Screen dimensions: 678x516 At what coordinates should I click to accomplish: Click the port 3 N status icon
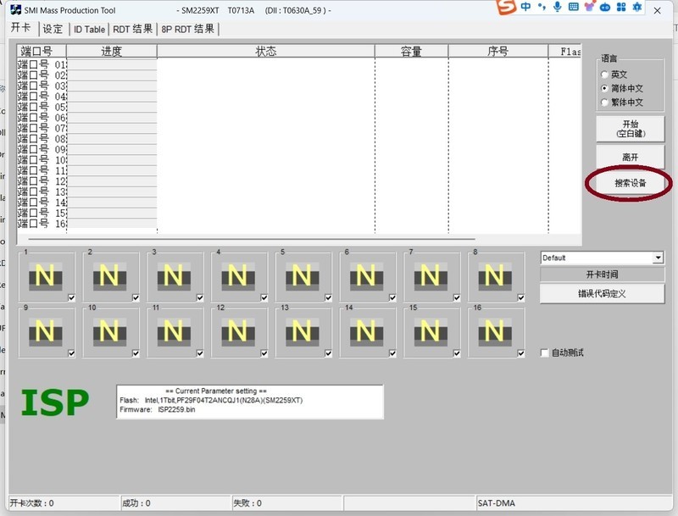coord(174,276)
